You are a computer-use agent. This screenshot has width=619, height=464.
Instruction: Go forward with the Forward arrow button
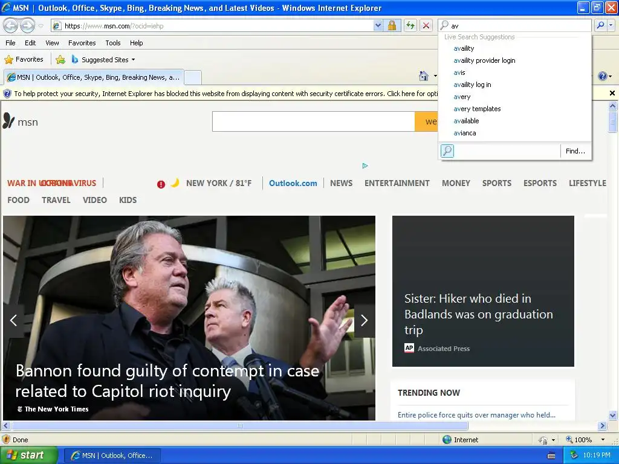pos(27,25)
